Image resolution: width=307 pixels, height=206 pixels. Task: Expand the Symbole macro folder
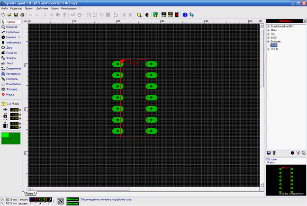click(269, 42)
